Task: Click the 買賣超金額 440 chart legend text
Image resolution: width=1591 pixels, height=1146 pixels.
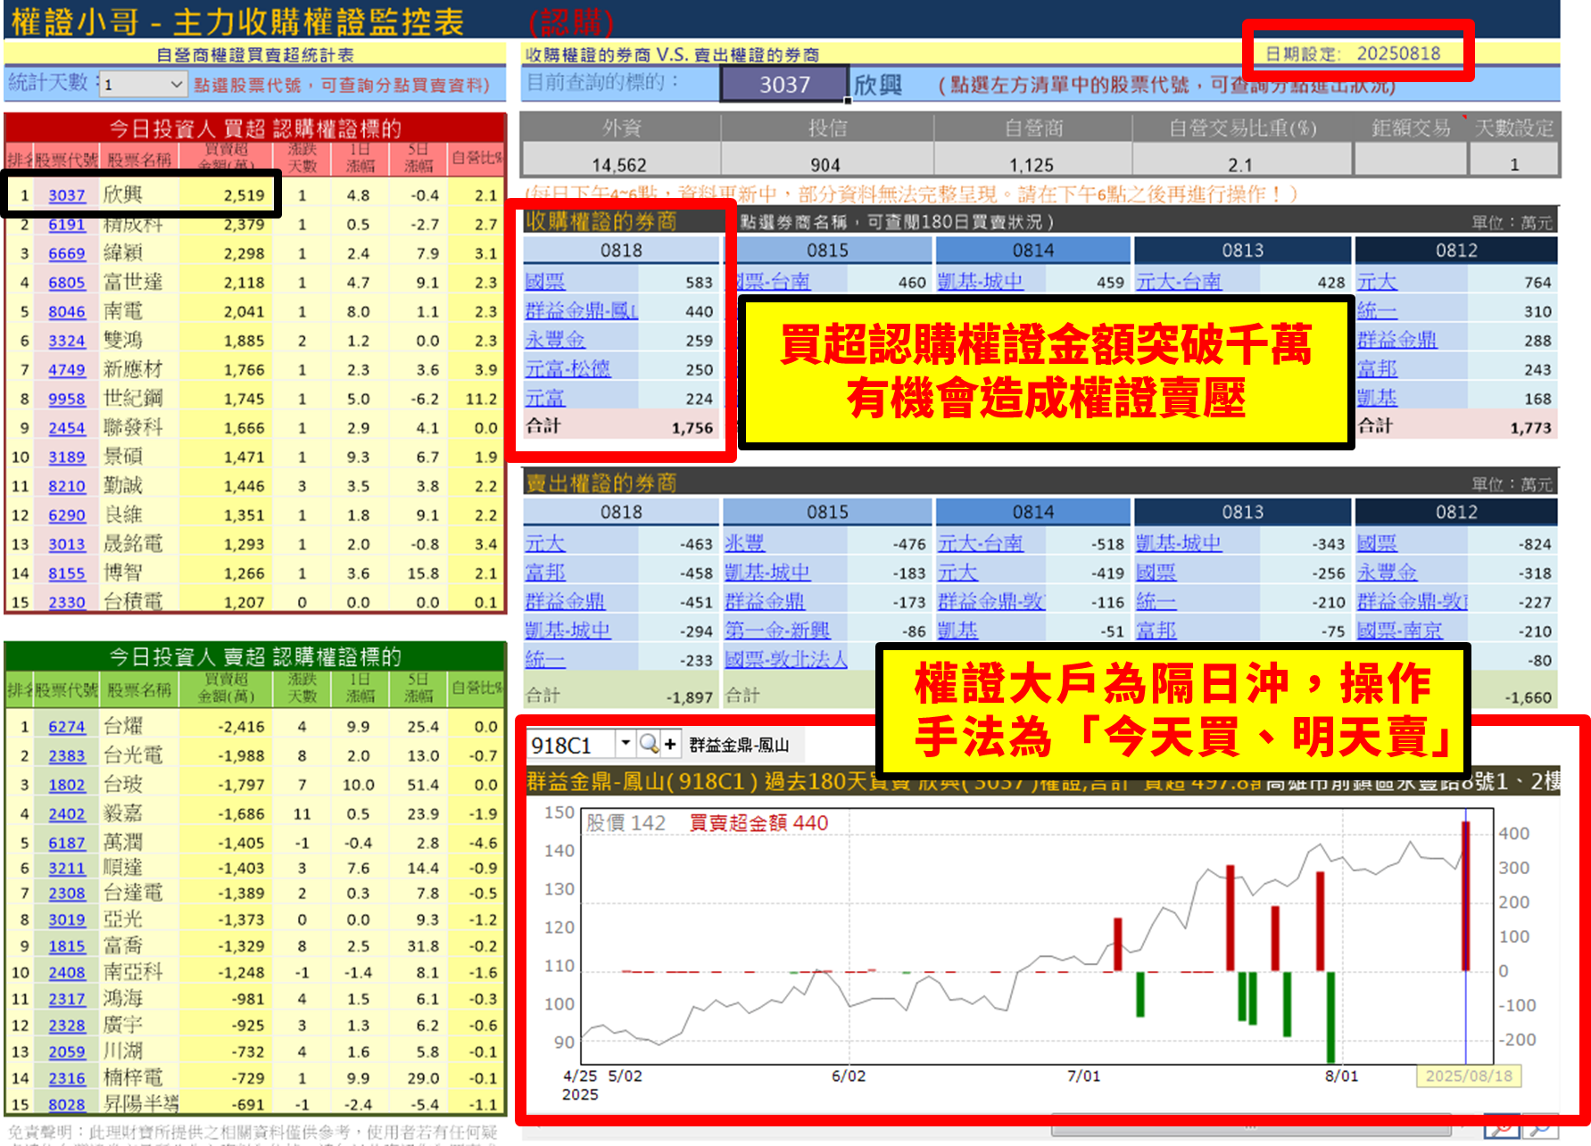Action: point(759,823)
